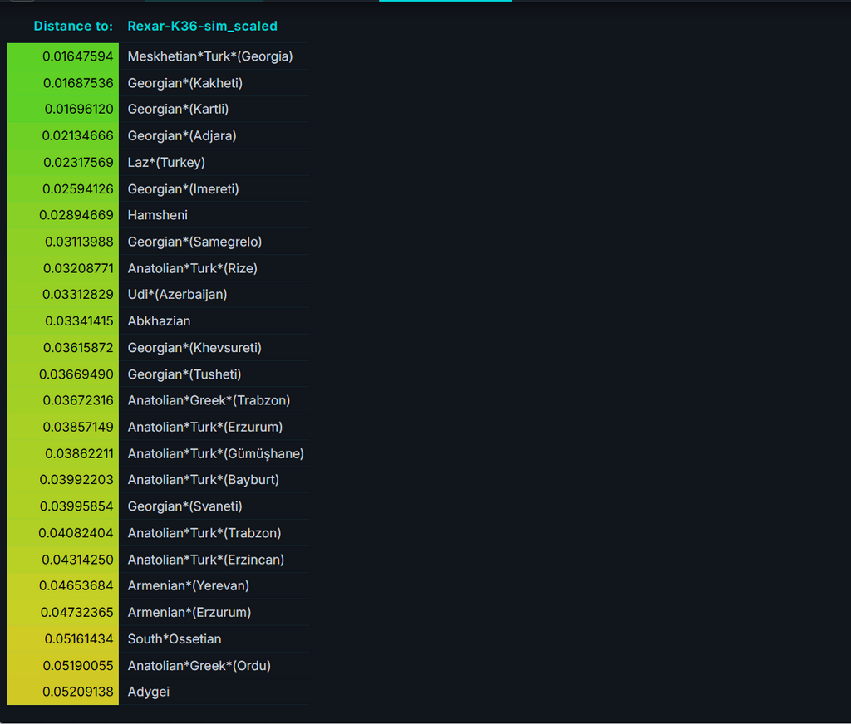
Task: Select the Anatolian*Turk*(Trabzon) row
Action: [x=158, y=533]
